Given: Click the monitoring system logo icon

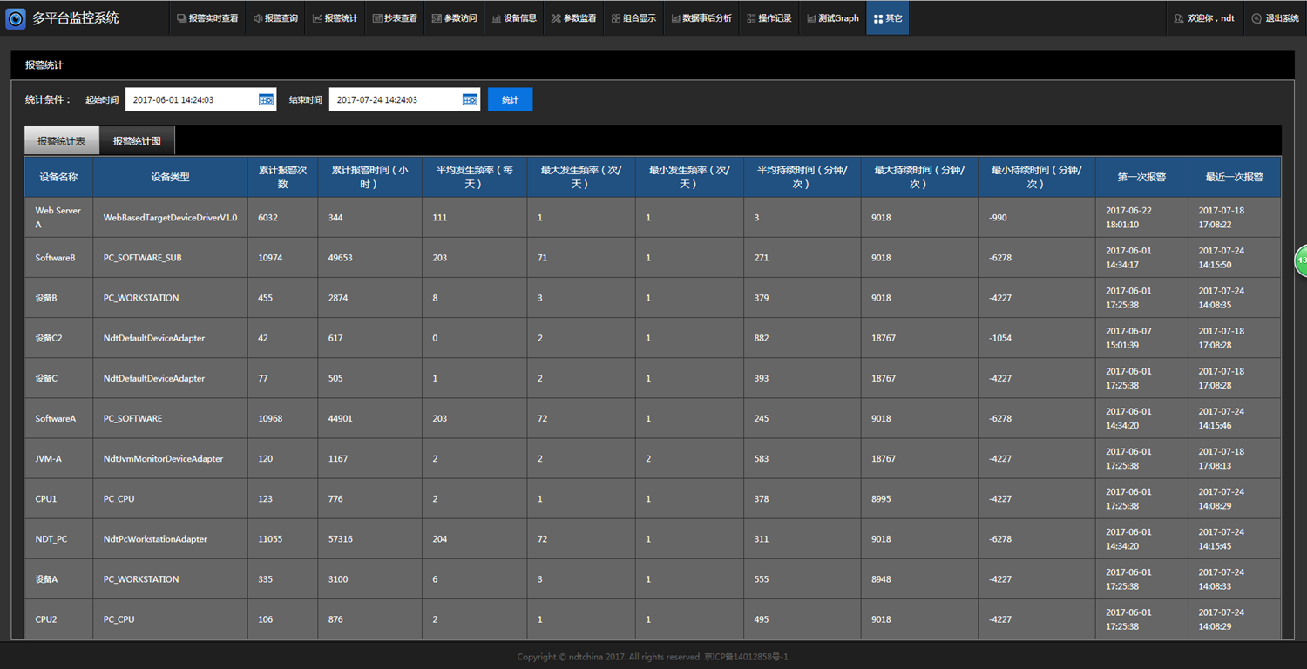Looking at the screenshot, I should pos(16,18).
